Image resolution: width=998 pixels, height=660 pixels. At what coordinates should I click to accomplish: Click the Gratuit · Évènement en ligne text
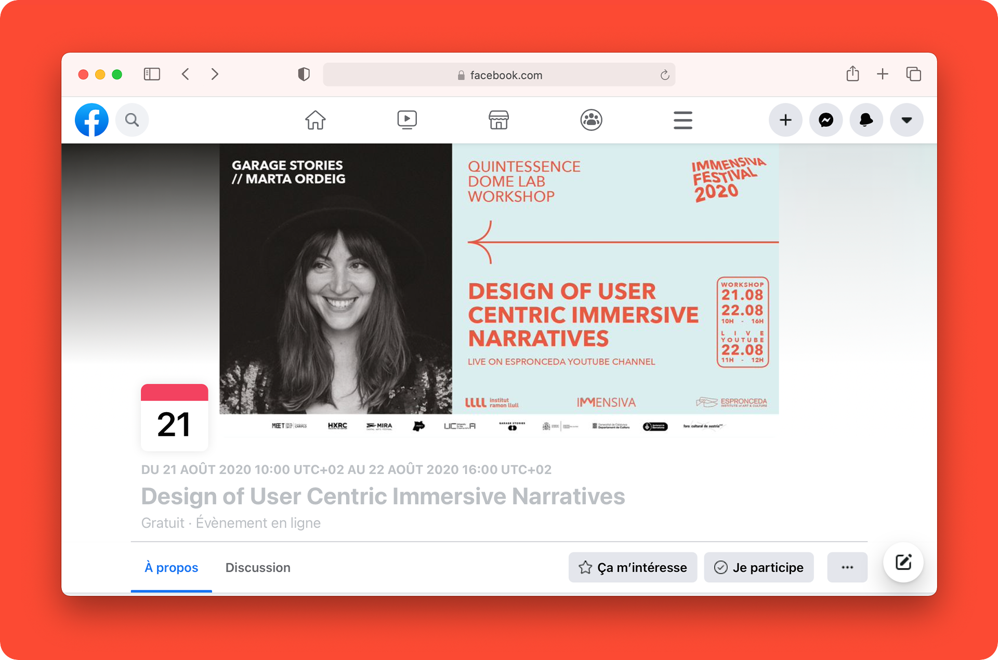pos(231,523)
